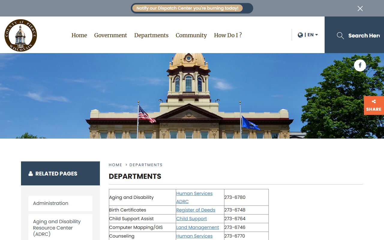Screen dimensions: 384x240
Task: Open the EN language dropdown
Action: point(313,35)
